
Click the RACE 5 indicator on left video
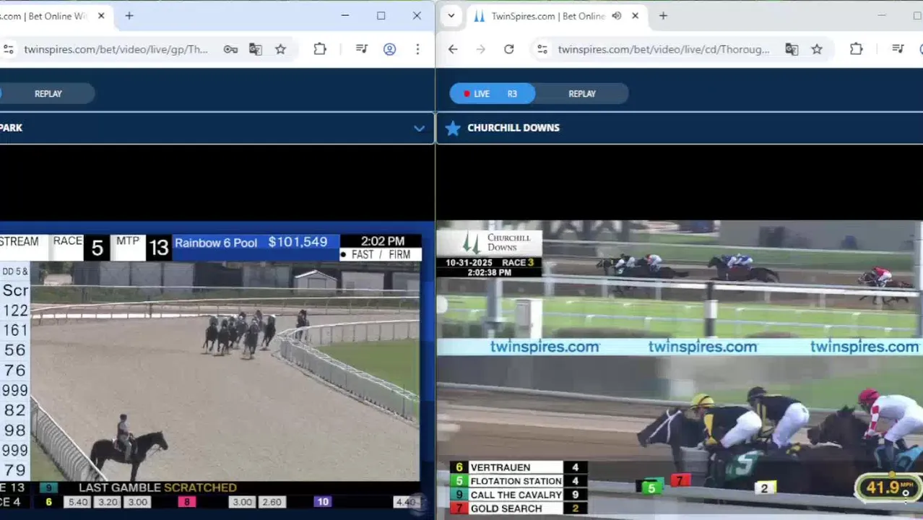(x=80, y=247)
